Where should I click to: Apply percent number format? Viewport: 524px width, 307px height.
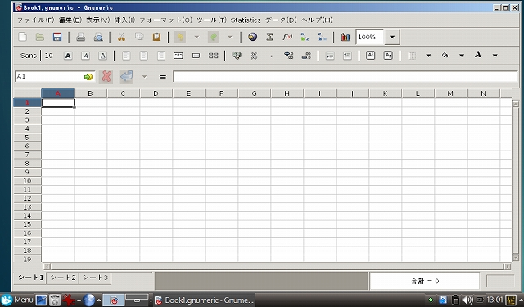point(254,56)
